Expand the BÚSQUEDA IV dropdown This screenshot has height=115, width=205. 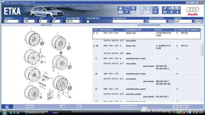[145, 21]
